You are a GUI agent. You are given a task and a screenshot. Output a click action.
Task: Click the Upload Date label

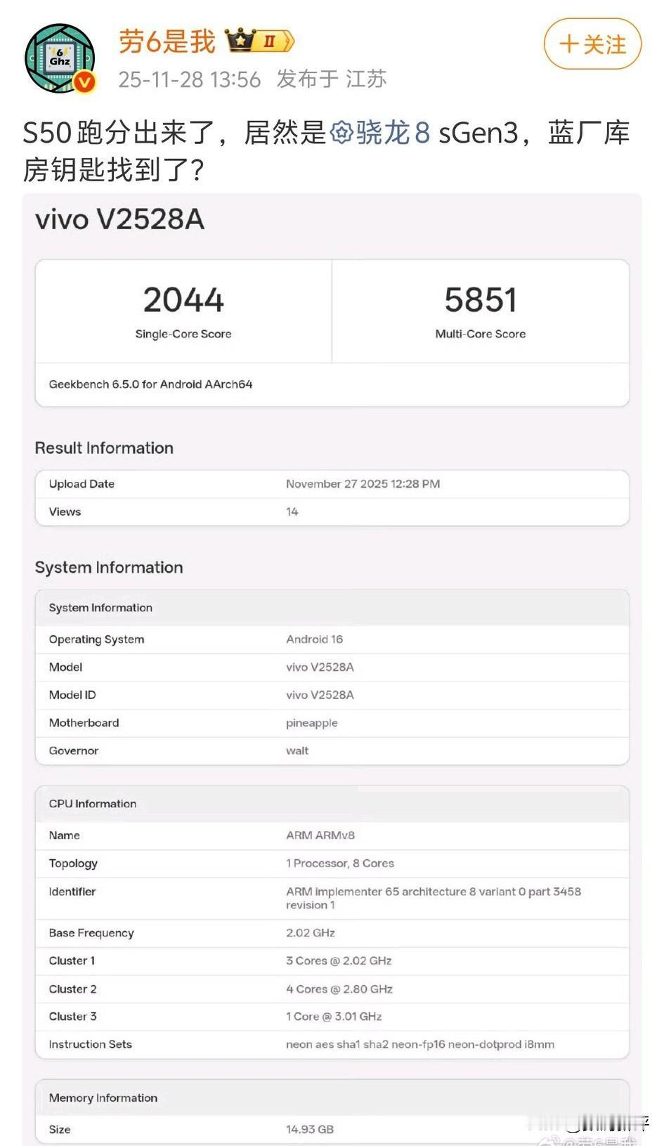(82, 484)
